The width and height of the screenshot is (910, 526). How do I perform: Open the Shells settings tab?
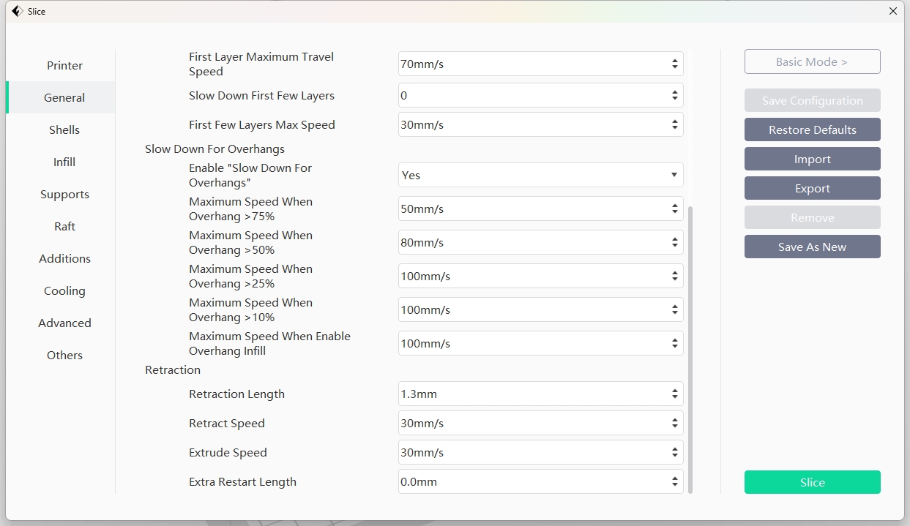pos(64,130)
